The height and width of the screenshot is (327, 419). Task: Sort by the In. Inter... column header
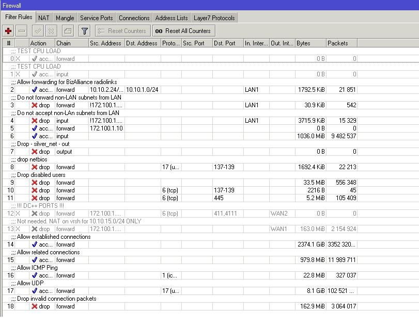(256, 43)
